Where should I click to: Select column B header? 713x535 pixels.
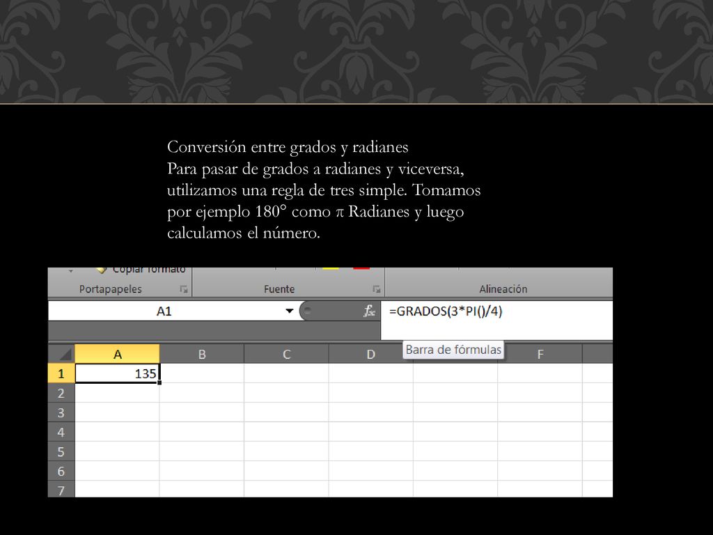(x=202, y=354)
